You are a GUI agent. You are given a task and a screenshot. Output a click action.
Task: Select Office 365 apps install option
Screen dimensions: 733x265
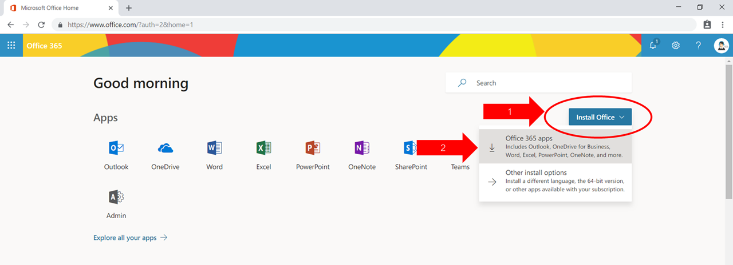[x=555, y=147]
